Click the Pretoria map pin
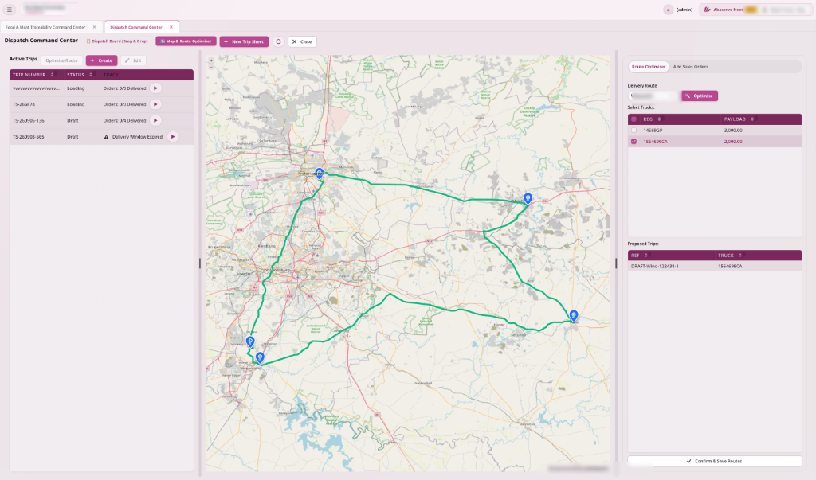This screenshot has height=480, width=816. pos(320,174)
